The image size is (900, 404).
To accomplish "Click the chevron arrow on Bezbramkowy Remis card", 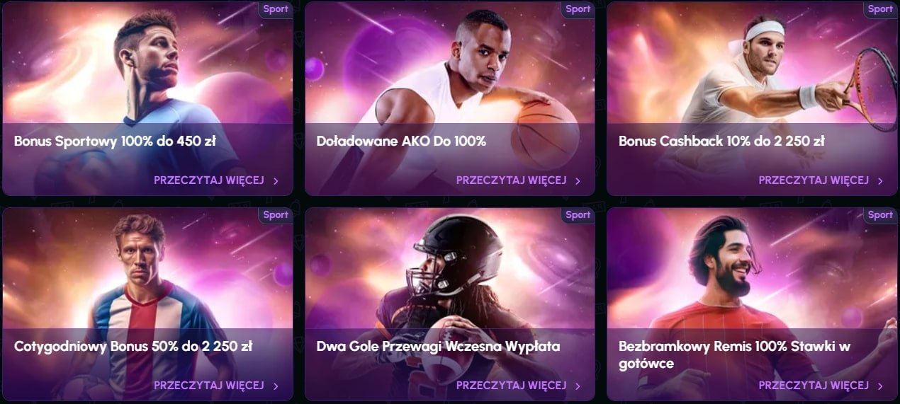I will (x=880, y=386).
